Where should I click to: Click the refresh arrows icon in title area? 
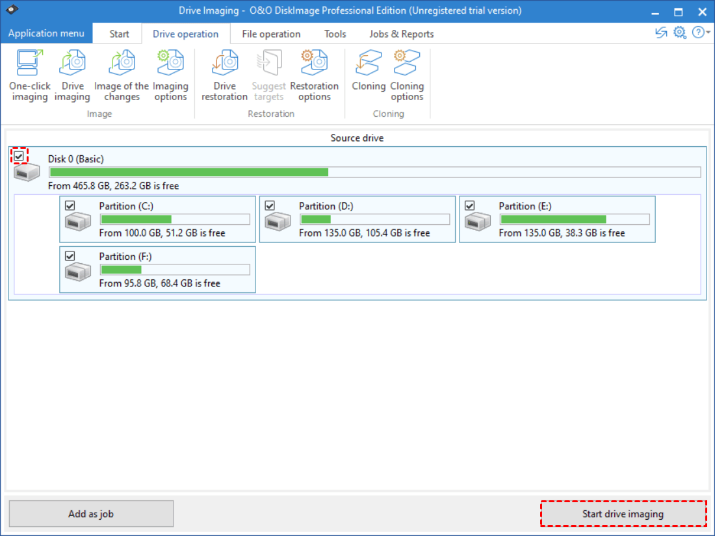(661, 33)
